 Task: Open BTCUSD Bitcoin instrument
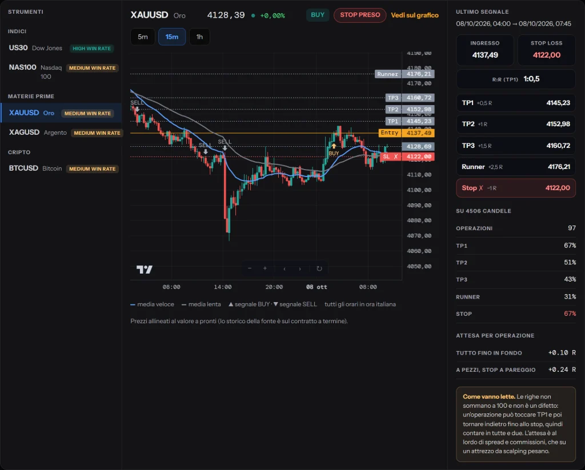click(61, 168)
